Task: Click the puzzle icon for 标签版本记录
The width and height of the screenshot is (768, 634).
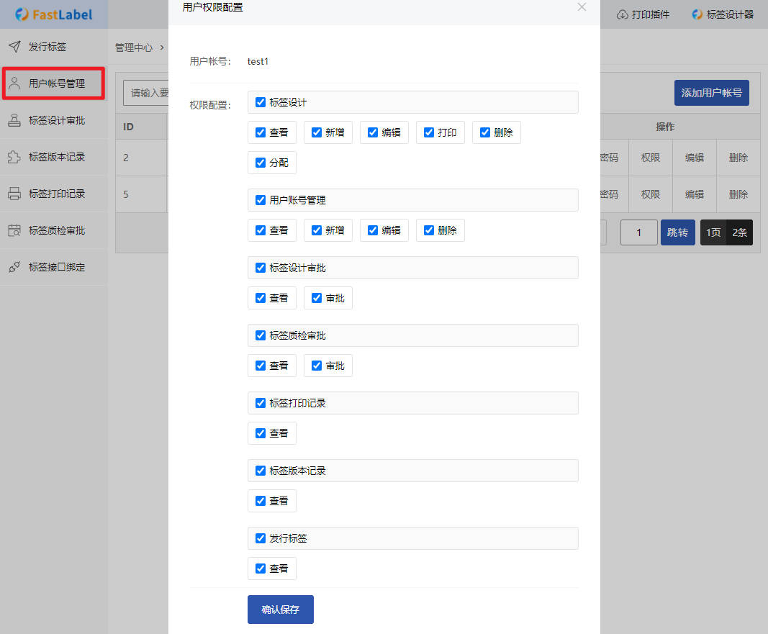Action: 14,157
